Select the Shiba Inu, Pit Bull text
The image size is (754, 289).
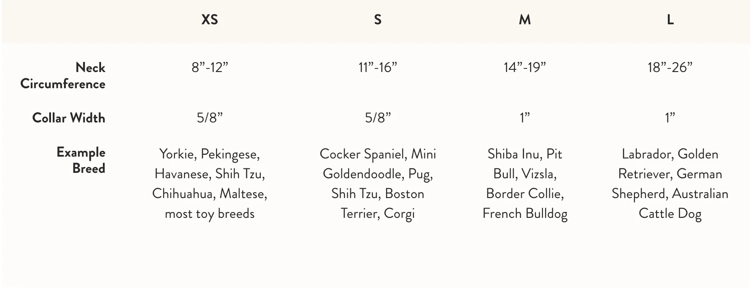click(x=525, y=164)
